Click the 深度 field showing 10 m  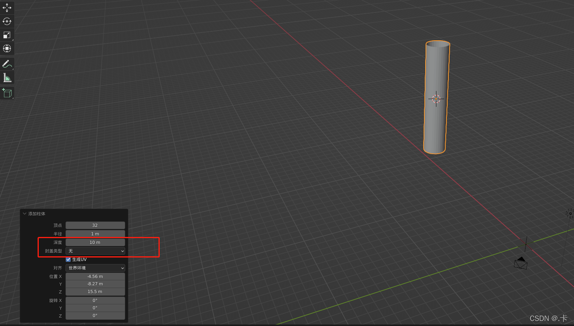(95, 242)
